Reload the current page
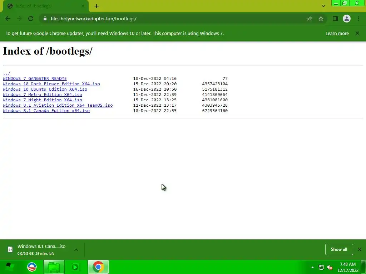The width and height of the screenshot is (366, 274). 31,19
